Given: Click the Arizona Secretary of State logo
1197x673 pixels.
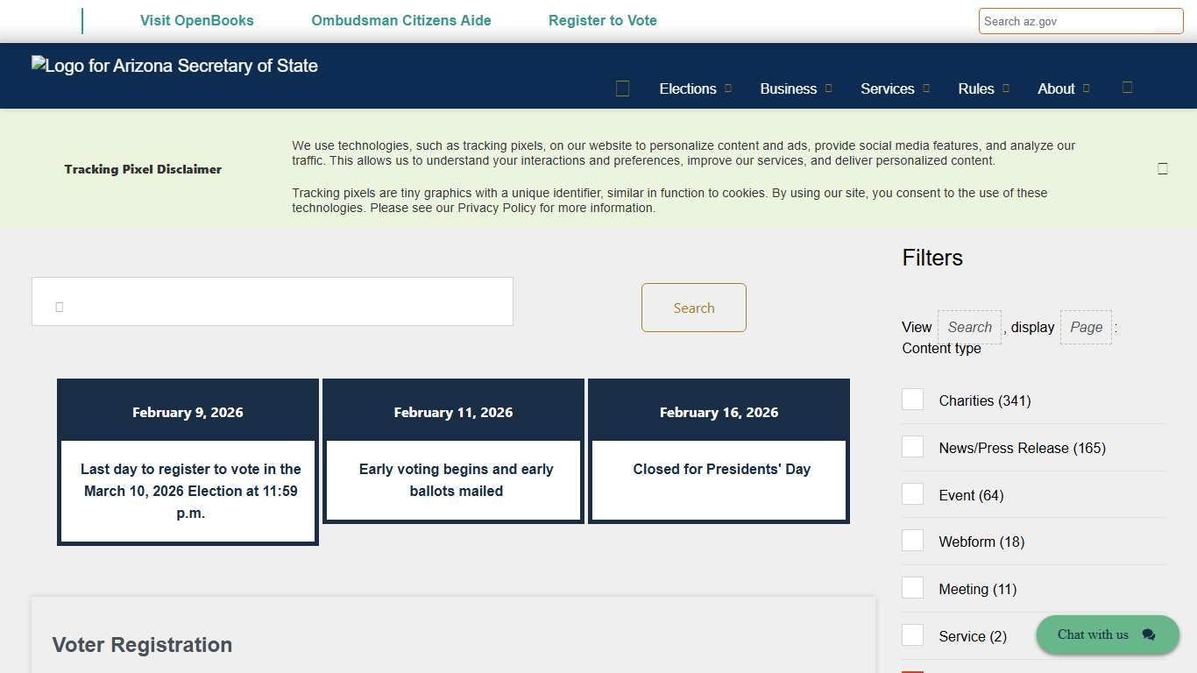Looking at the screenshot, I should pyautogui.click(x=174, y=66).
